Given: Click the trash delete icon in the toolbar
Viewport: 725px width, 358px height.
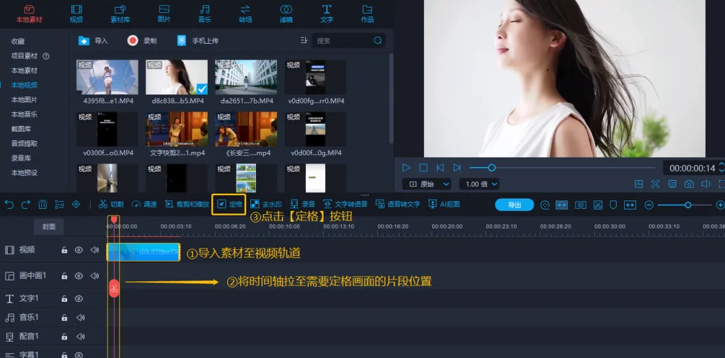Looking at the screenshot, I should (43, 205).
